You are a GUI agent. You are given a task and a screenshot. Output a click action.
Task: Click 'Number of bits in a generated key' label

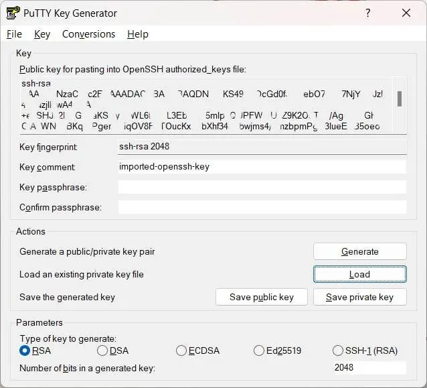(x=88, y=369)
